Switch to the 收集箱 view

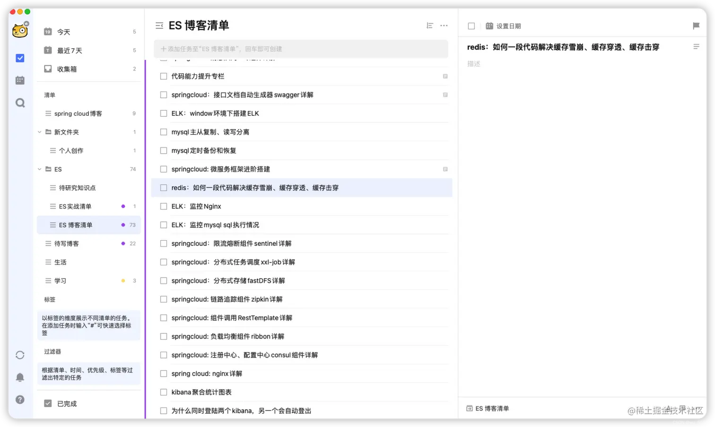67,69
